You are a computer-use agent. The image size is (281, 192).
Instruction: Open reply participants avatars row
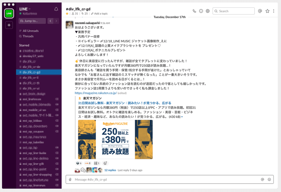(x=89, y=170)
